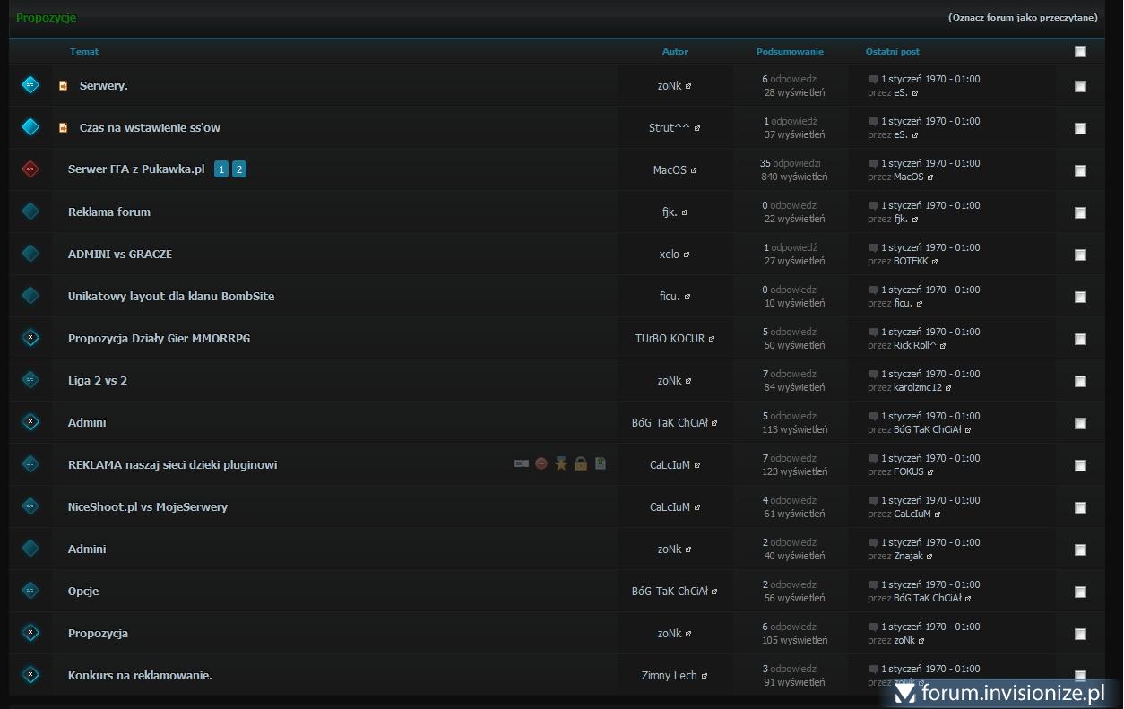Go to page 2 of Serwer FFA topic

239,169
